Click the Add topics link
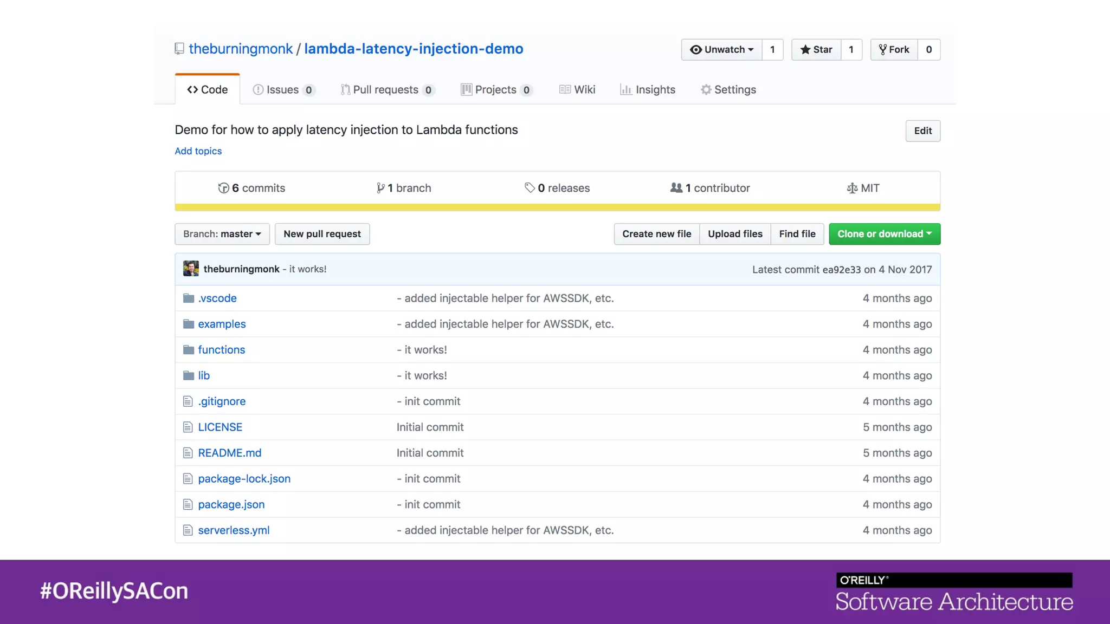This screenshot has width=1110, height=624. tap(198, 151)
